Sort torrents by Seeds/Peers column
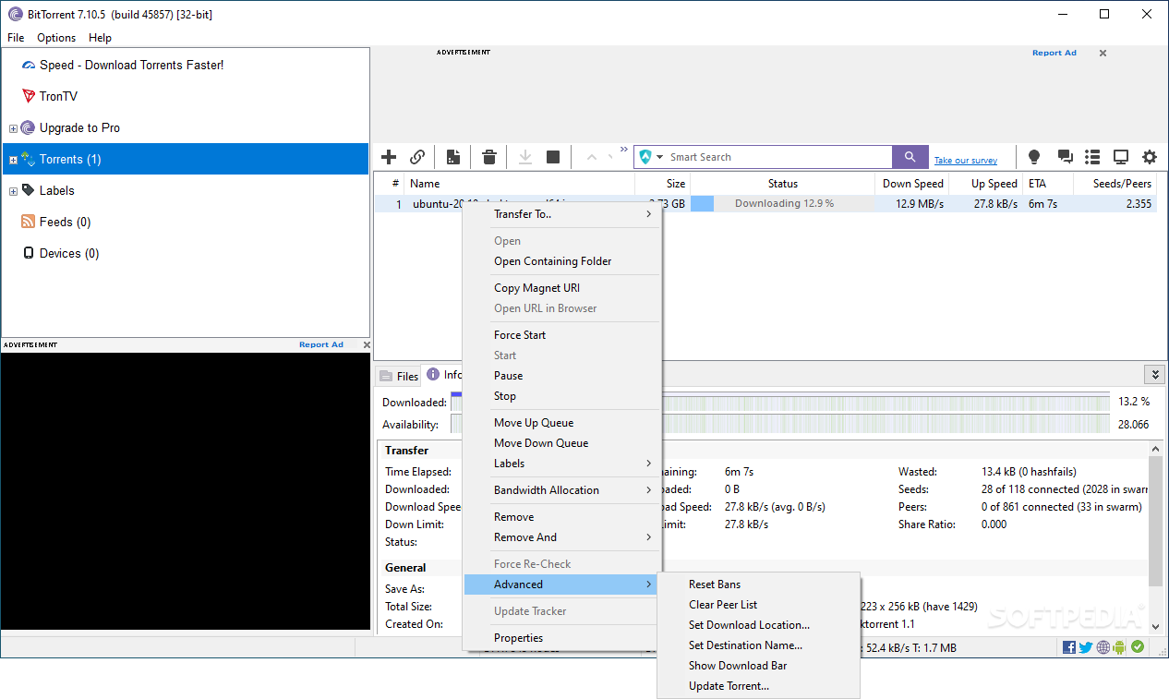Screen dimensions: 1169x699 (1115, 184)
